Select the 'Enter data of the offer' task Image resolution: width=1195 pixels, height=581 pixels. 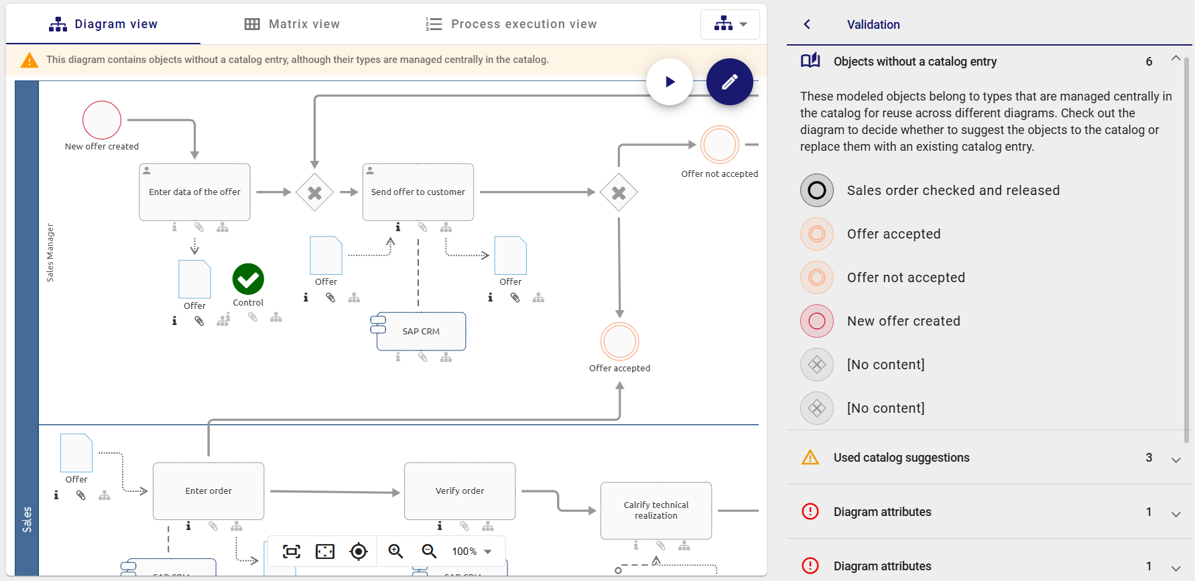click(x=194, y=192)
